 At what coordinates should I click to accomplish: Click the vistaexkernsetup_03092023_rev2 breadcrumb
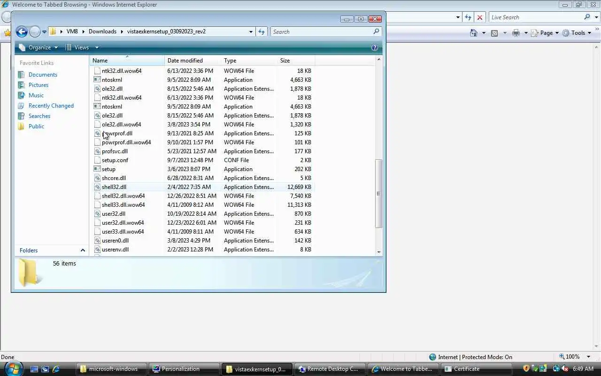[166, 31]
